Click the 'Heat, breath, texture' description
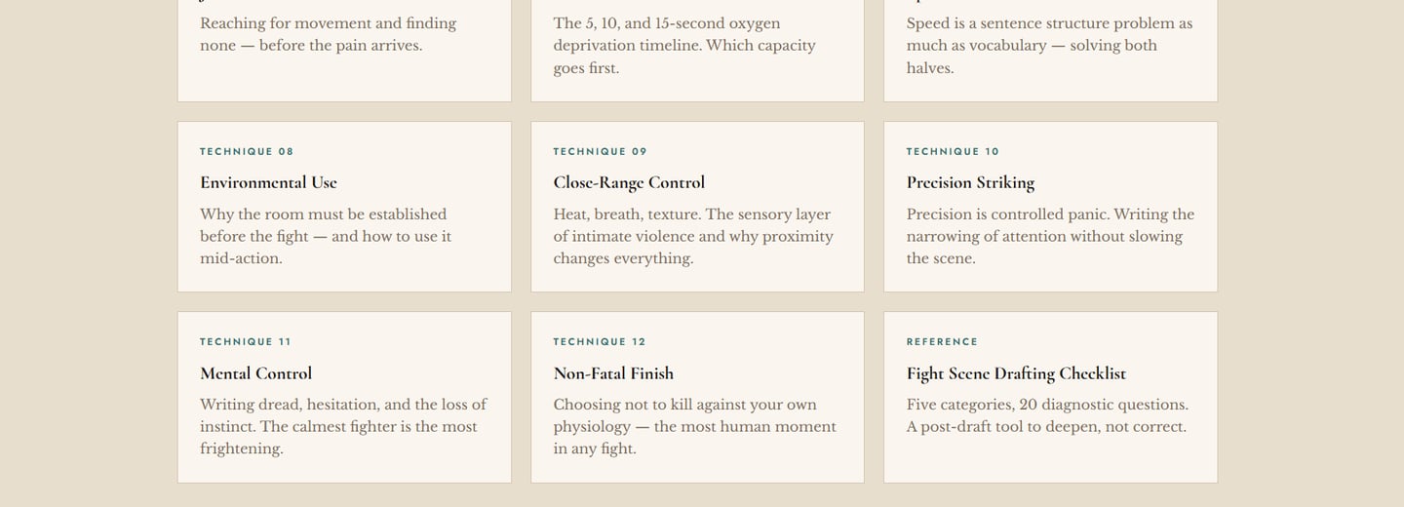The image size is (1404, 507). click(693, 236)
